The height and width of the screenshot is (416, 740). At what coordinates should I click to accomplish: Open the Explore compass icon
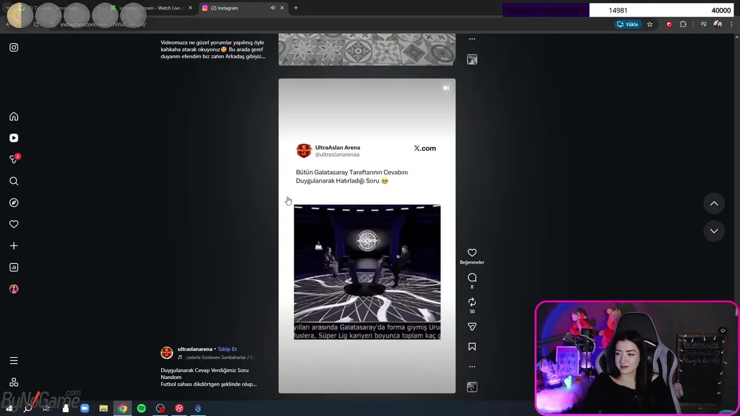pyautogui.click(x=14, y=203)
